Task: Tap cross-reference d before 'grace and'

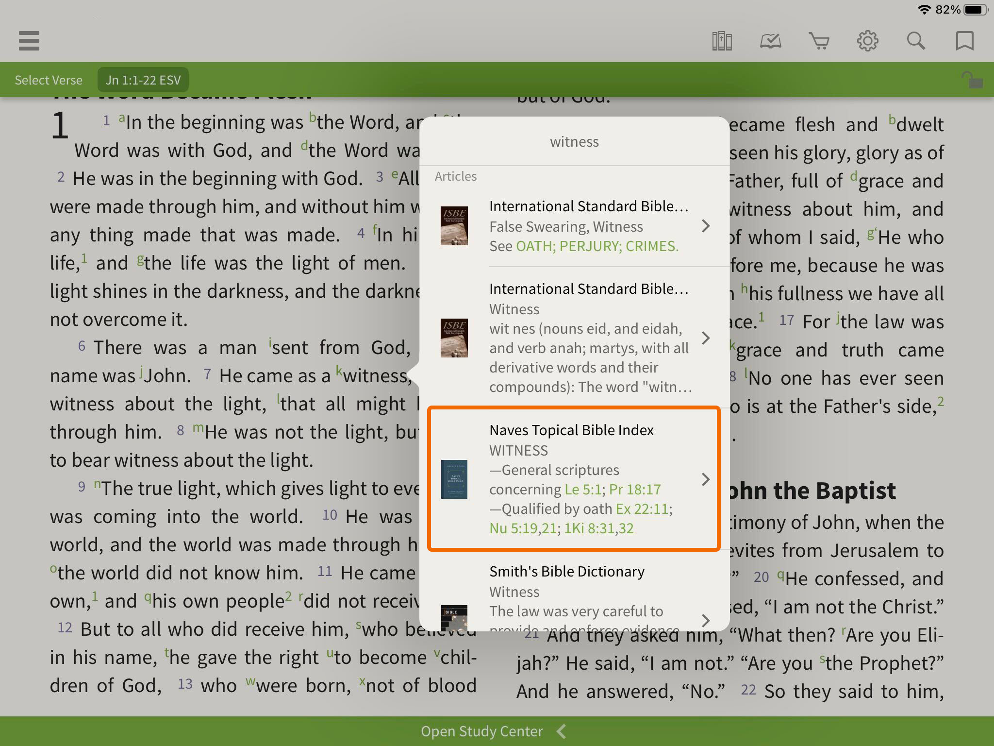Action: tap(854, 177)
